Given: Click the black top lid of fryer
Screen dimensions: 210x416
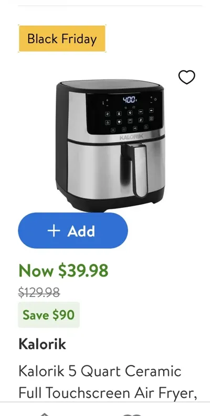Looking at the screenshot, I should [x=109, y=86].
